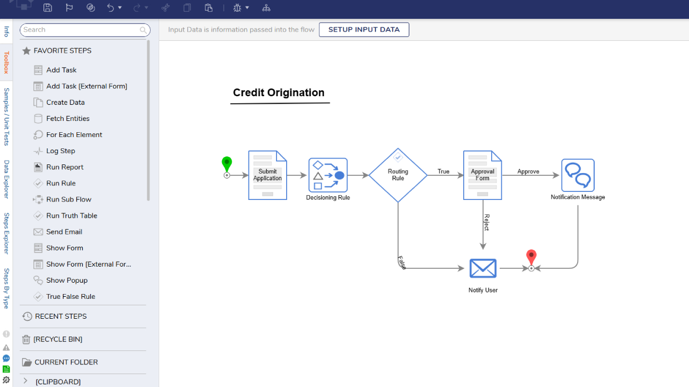Screen dimensions: 689x387
Task: Select the Notification Message step icon
Action: tap(578, 175)
